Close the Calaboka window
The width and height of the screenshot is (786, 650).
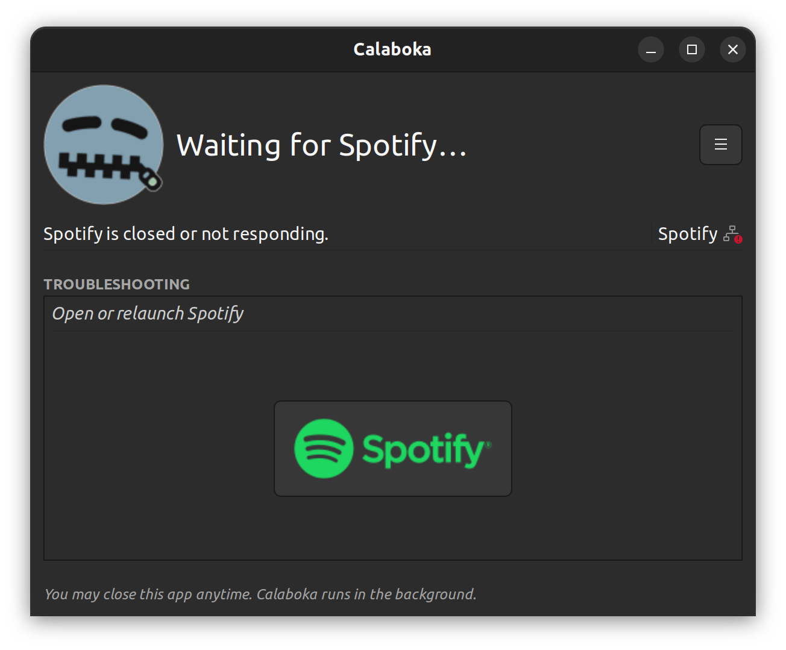[x=733, y=49]
